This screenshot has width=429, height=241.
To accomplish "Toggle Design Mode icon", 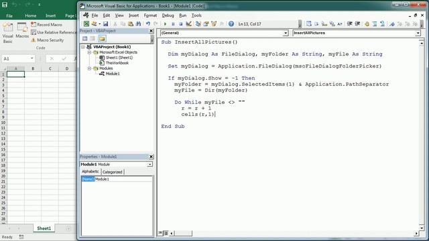I will pos(188,24).
